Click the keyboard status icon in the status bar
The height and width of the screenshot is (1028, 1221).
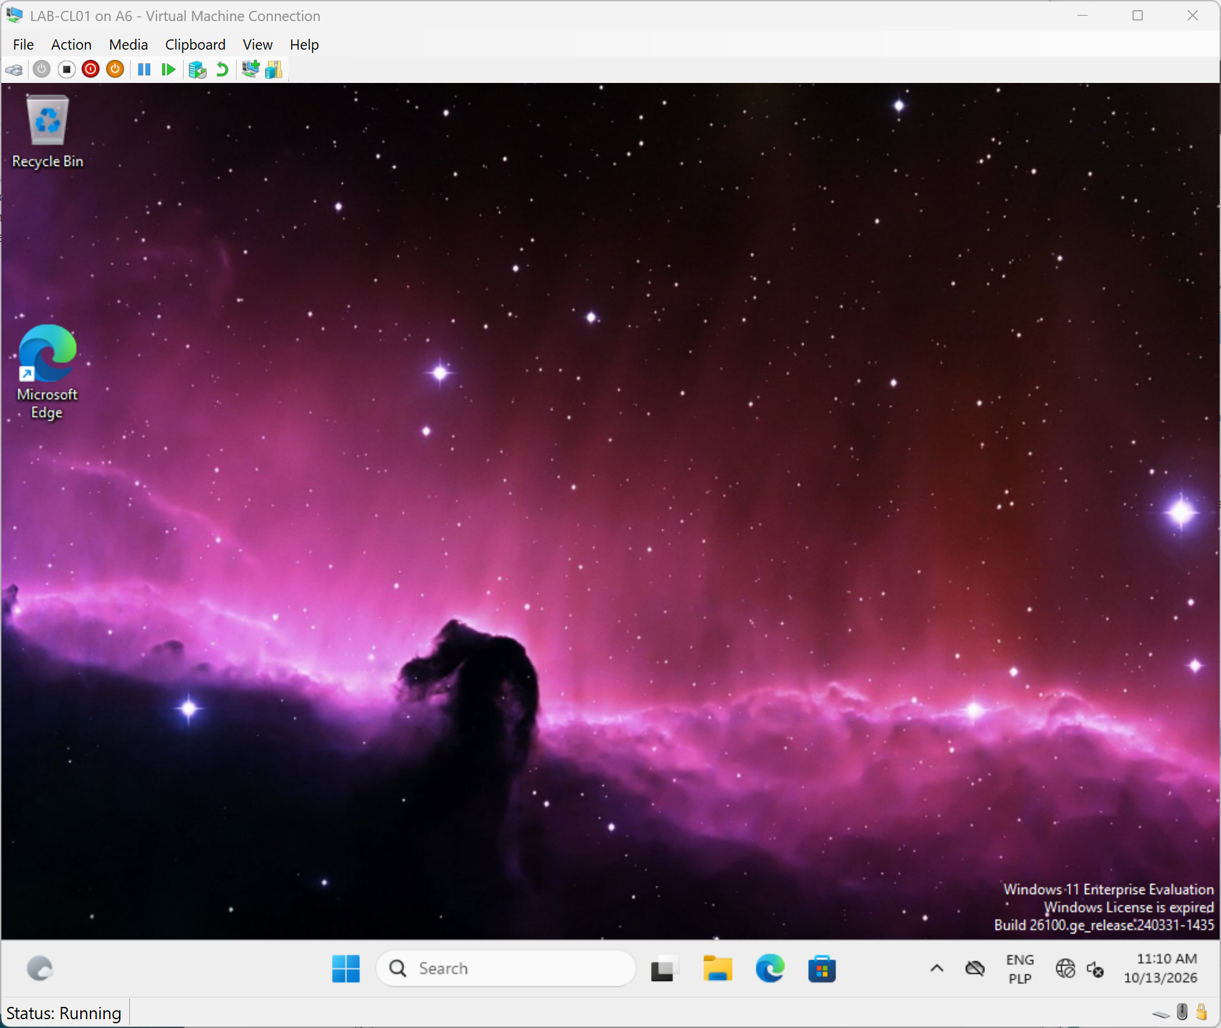tap(1160, 1014)
